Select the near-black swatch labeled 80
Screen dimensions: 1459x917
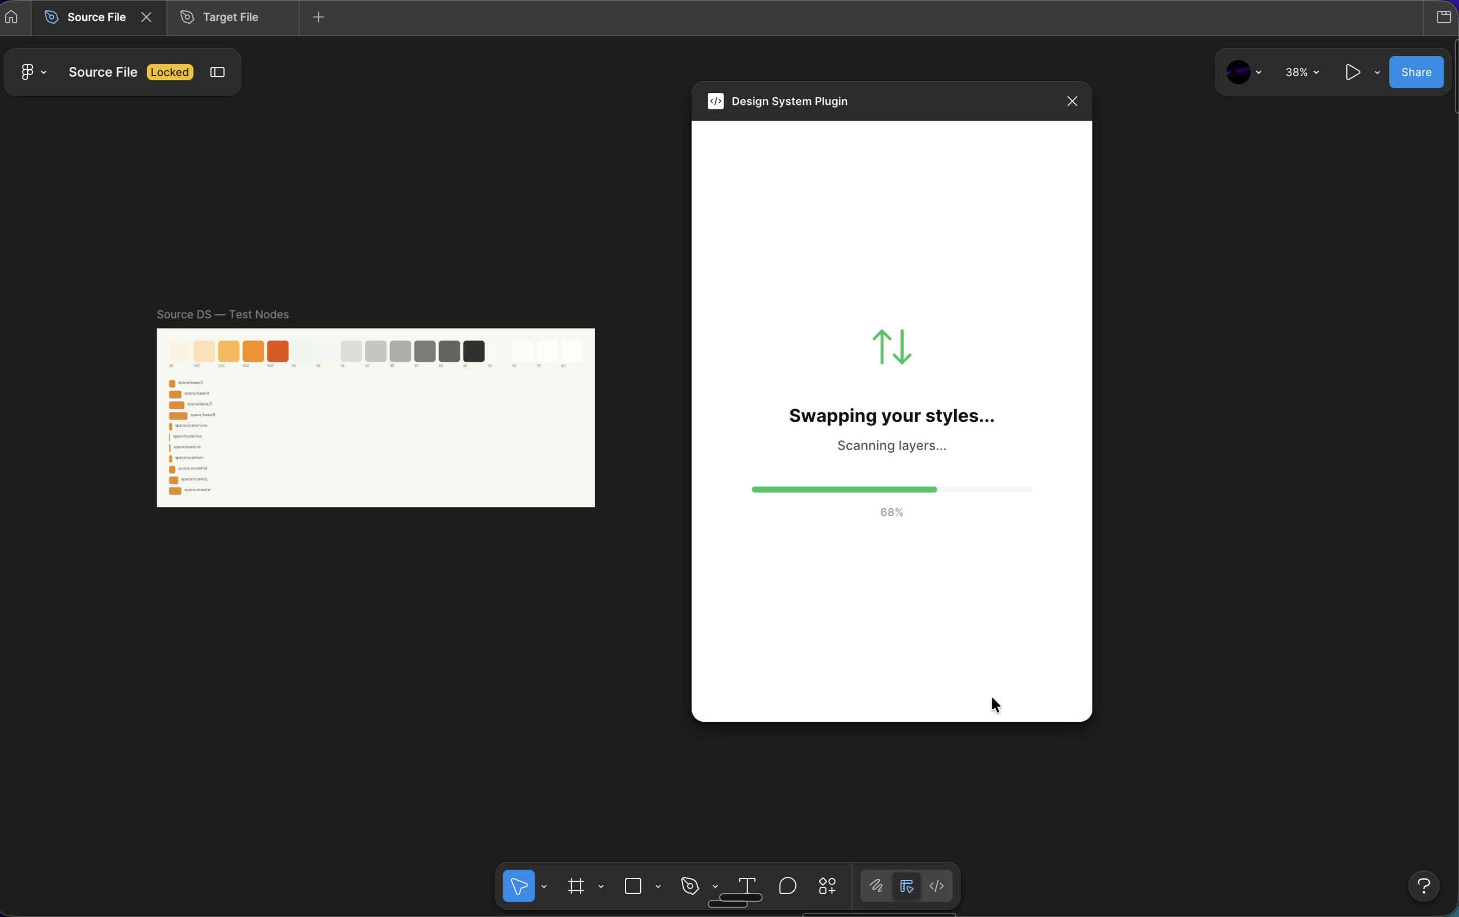(x=474, y=351)
